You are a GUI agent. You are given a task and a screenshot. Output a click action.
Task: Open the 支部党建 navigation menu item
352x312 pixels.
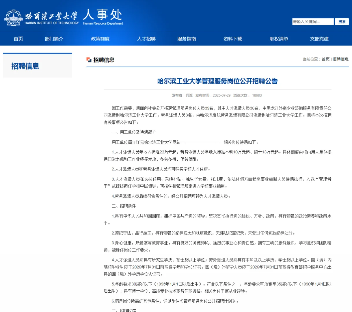319,39
